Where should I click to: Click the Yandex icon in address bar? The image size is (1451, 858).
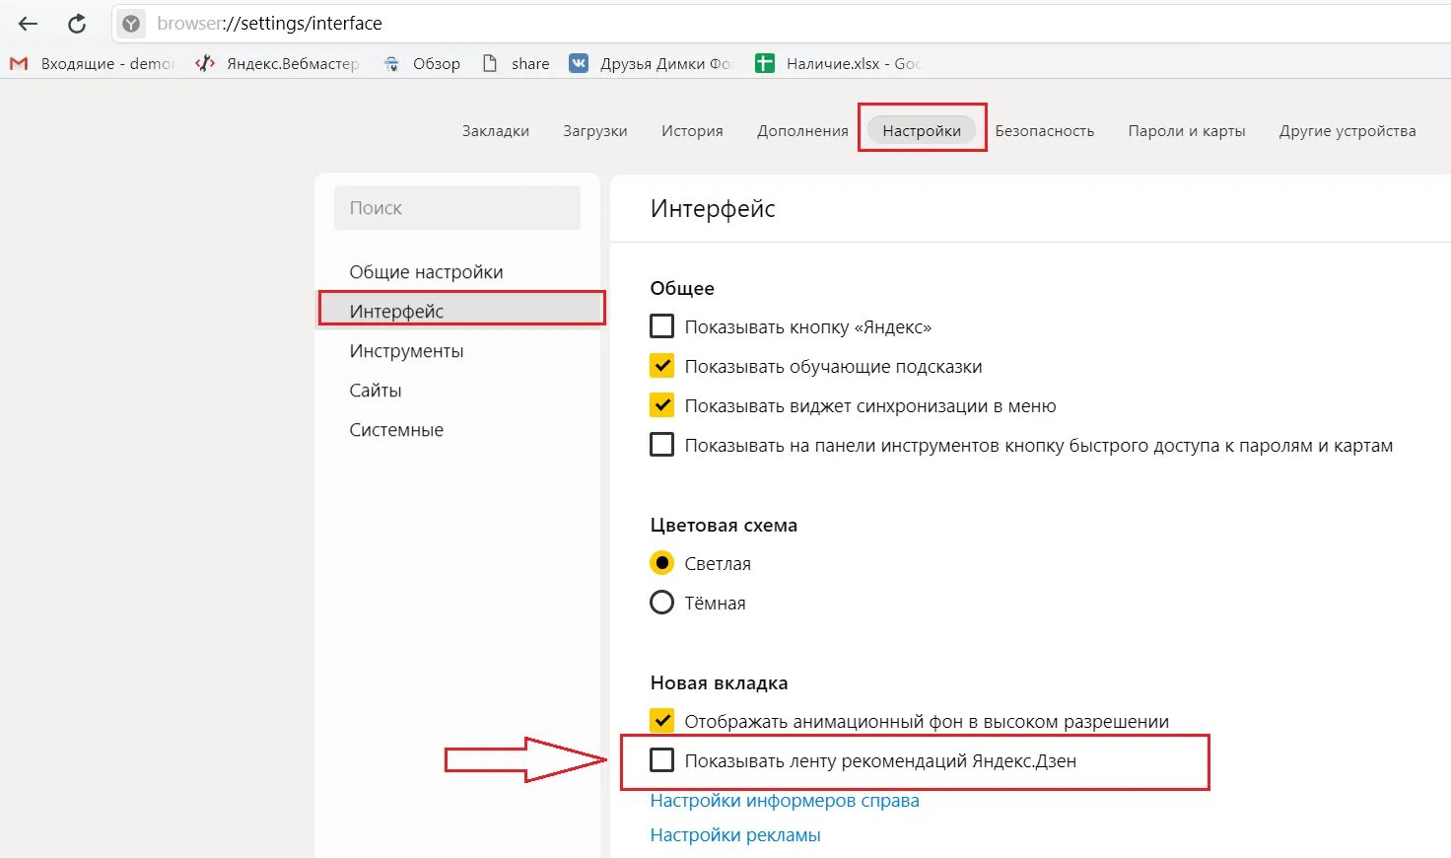coord(131,24)
